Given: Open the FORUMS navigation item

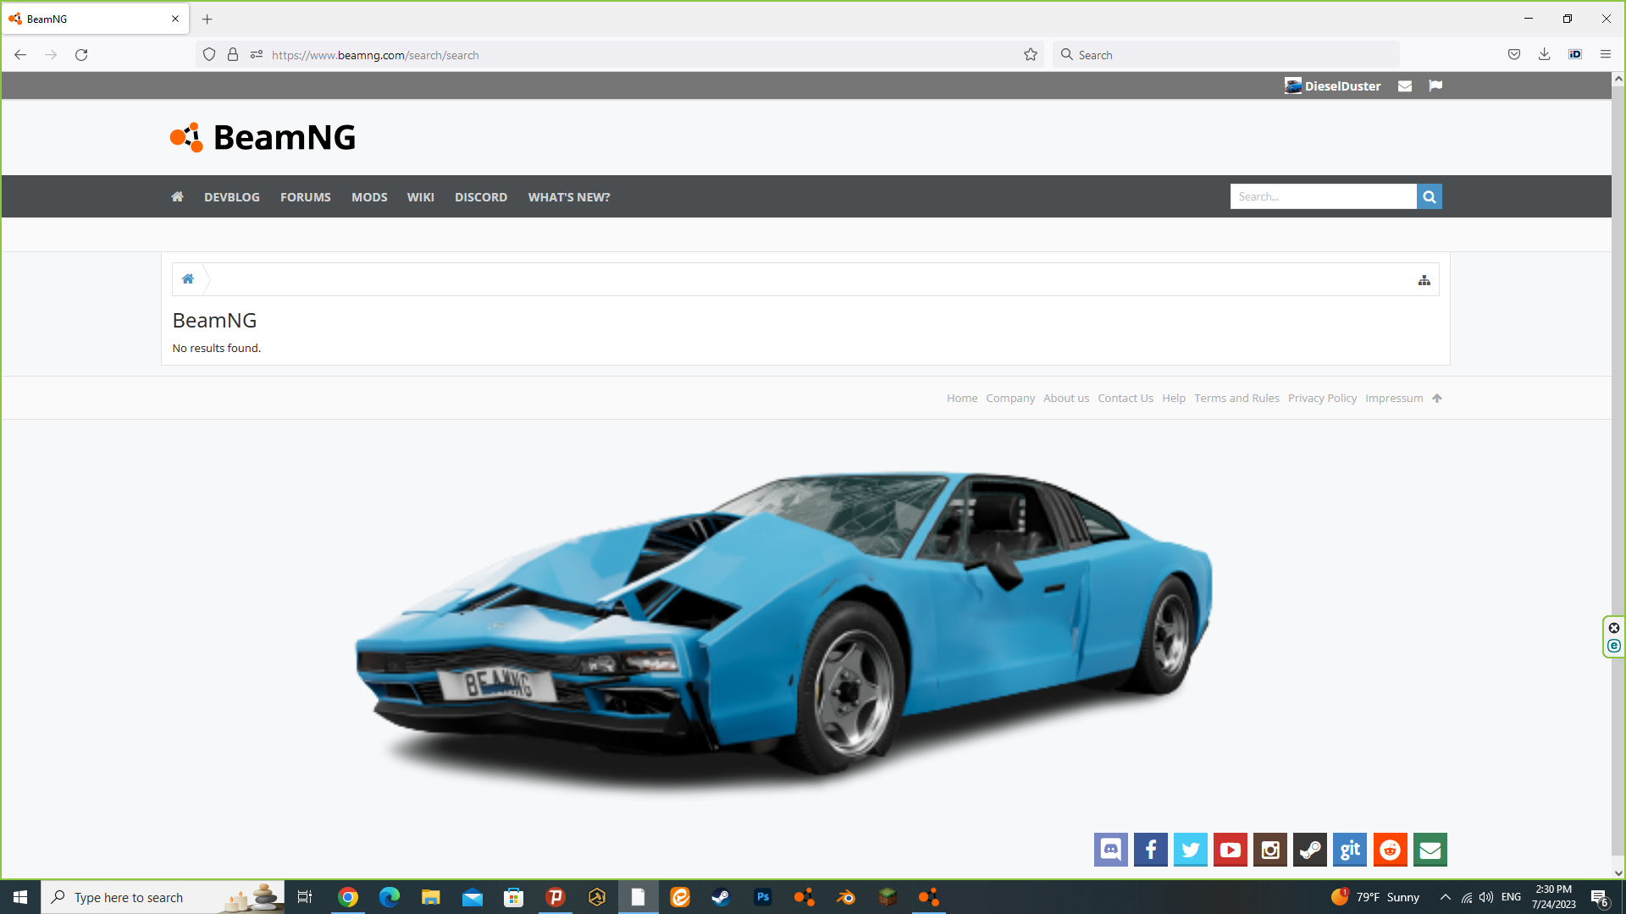Looking at the screenshot, I should [x=306, y=197].
